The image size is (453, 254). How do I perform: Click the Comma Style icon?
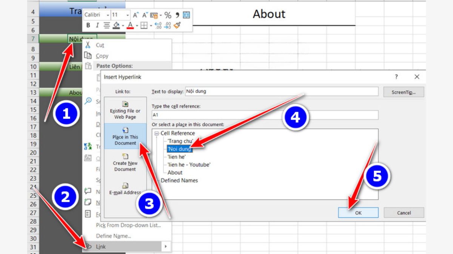click(x=177, y=15)
